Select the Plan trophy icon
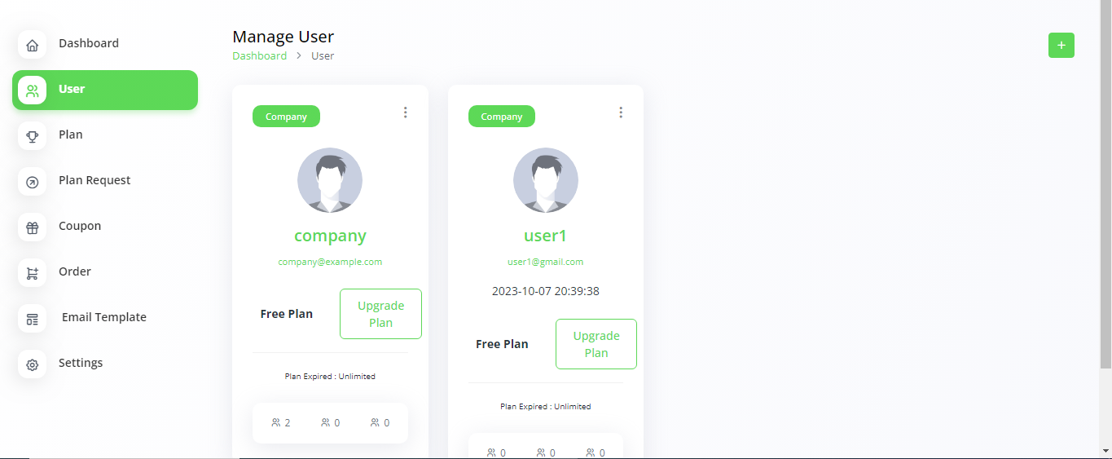This screenshot has height=459, width=1112. point(32,136)
